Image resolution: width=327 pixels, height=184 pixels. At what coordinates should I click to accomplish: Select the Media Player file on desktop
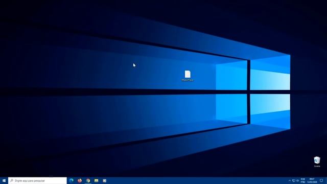point(188,76)
